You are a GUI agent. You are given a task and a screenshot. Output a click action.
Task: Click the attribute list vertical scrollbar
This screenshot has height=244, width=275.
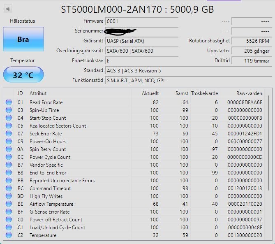coord(268,143)
